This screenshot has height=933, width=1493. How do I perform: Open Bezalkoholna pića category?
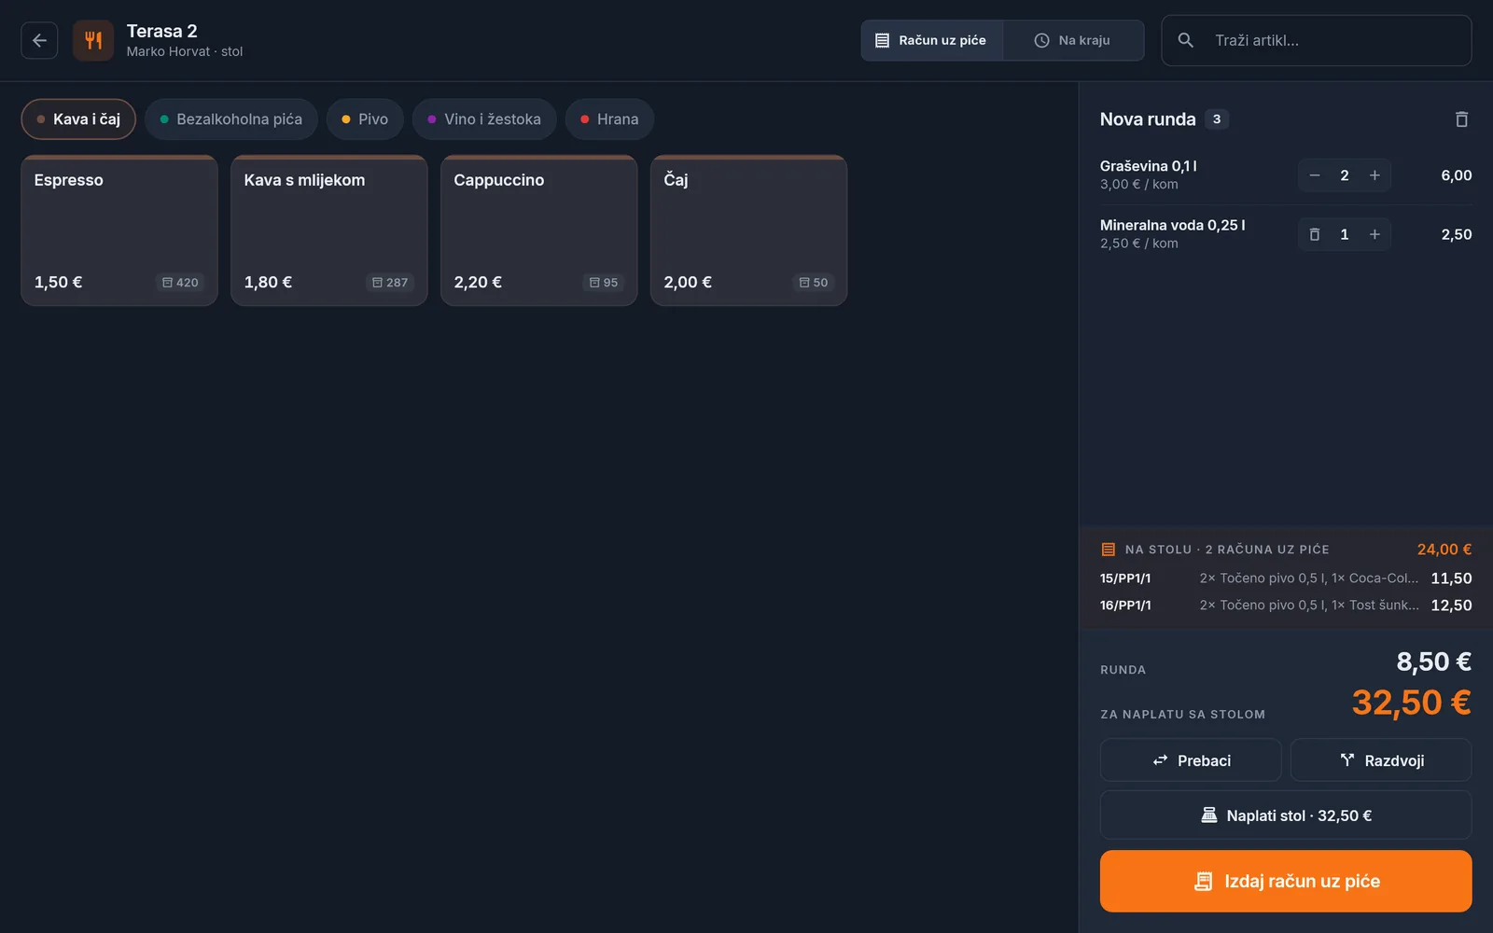(x=231, y=119)
